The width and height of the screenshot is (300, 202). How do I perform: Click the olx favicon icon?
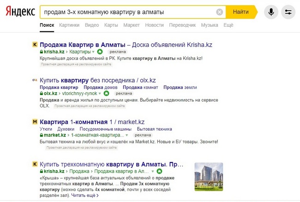tap(34, 80)
